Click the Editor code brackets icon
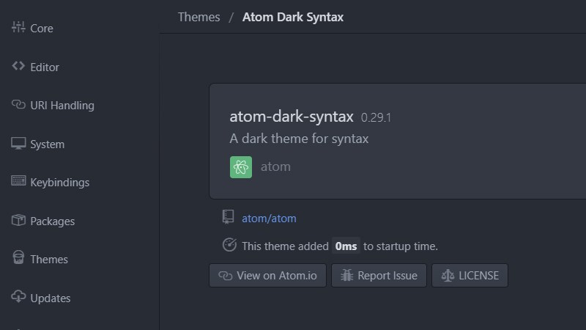Image resolution: width=586 pixels, height=330 pixels. point(18,66)
